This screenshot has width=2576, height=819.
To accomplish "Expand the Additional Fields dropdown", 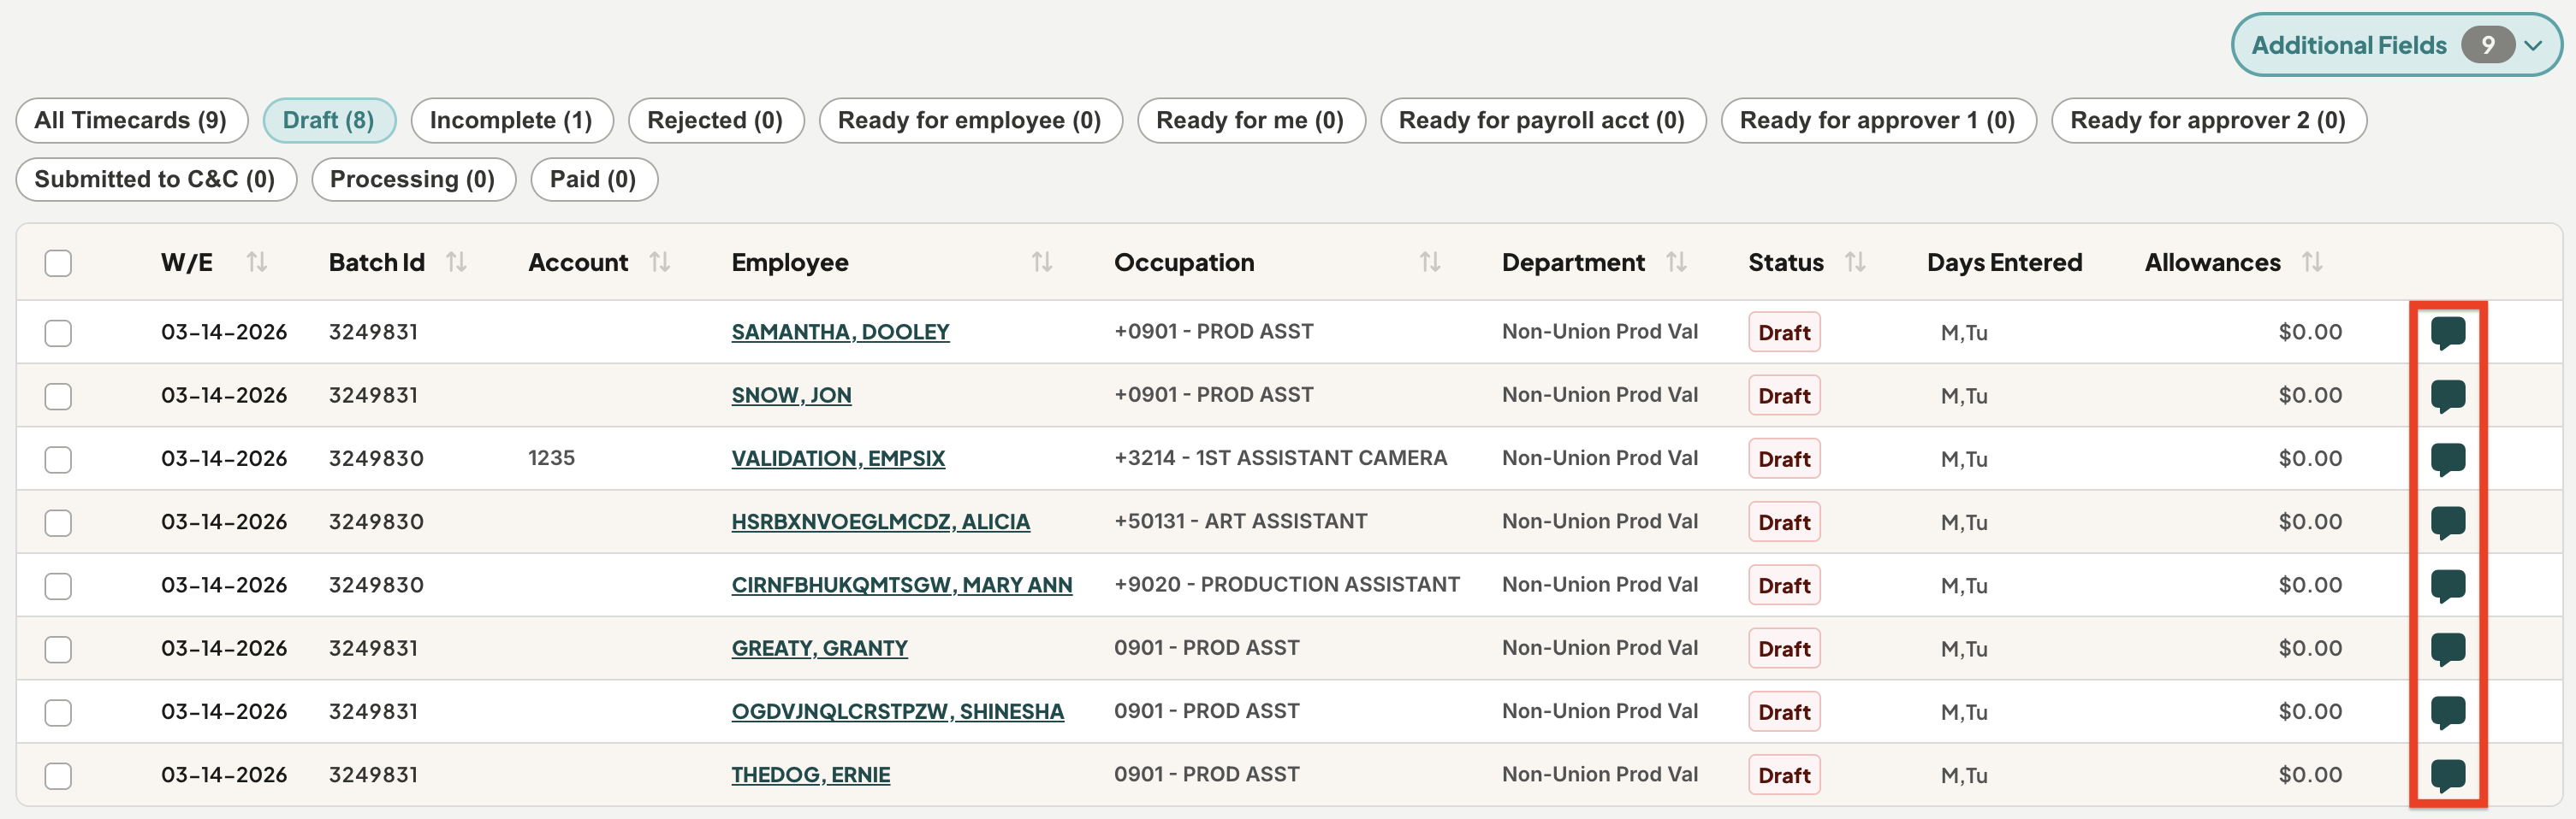I will tap(2396, 45).
